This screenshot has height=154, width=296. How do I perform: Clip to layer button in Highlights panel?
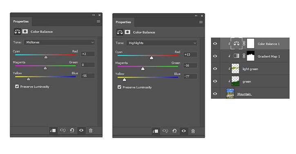tap(156, 131)
